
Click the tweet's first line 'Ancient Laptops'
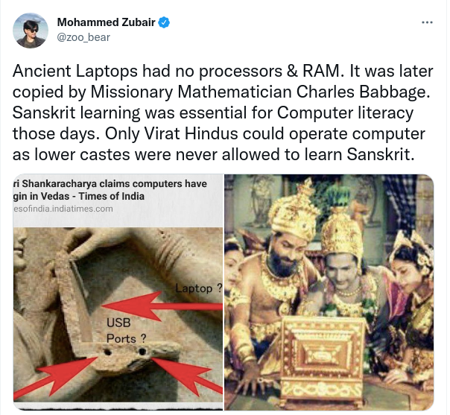(223, 72)
